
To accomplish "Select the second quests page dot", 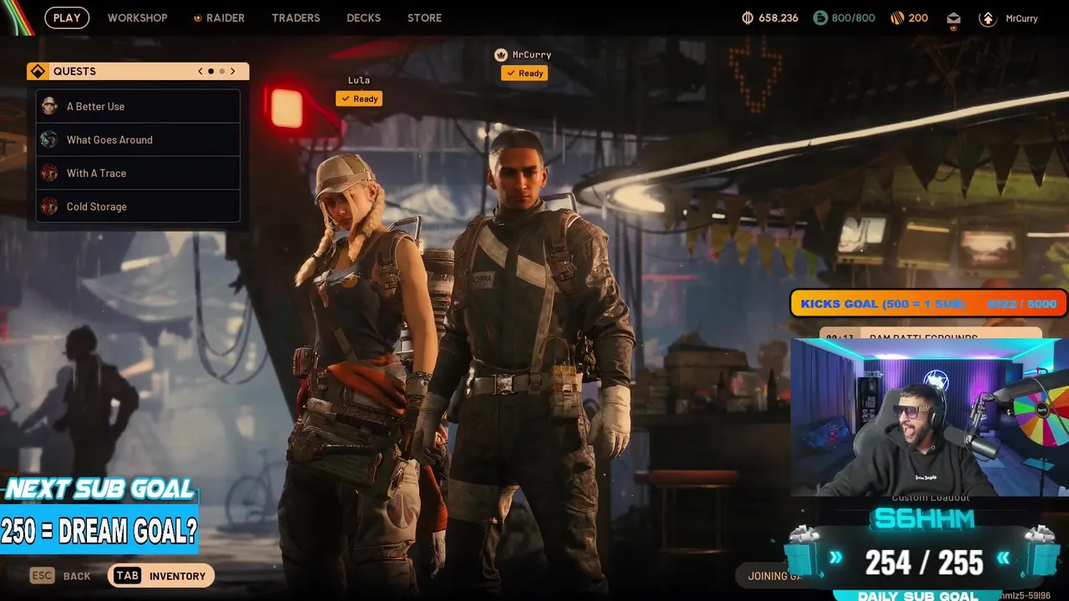I will [x=221, y=71].
